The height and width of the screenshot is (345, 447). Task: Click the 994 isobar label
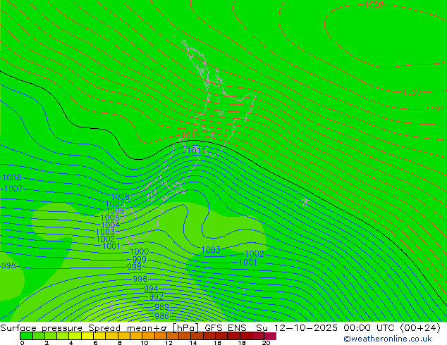pyautogui.click(x=151, y=289)
